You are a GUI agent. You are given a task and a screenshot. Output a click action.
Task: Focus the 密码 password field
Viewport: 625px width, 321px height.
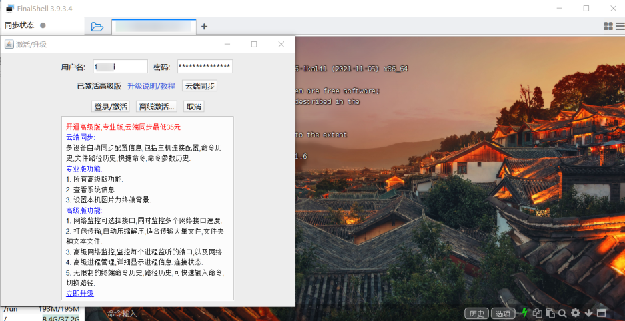(205, 67)
